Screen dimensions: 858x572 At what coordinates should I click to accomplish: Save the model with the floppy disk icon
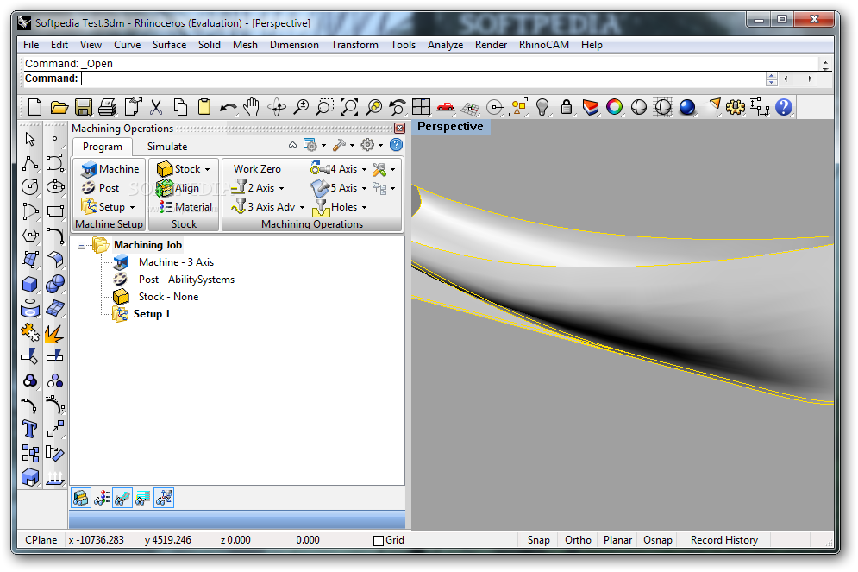tap(83, 107)
